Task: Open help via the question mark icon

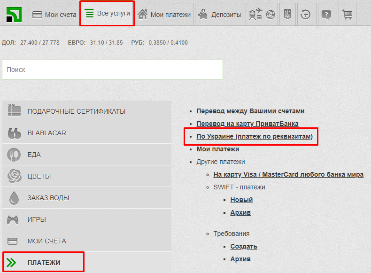Action: coord(326,14)
